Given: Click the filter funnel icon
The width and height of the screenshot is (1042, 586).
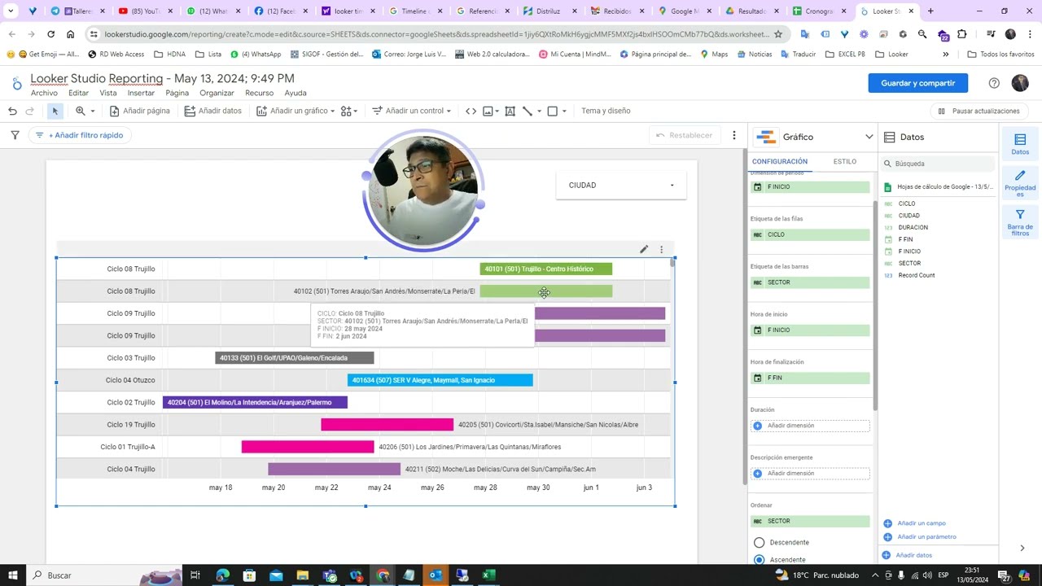Looking at the screenshot, I should click(15, 135).
